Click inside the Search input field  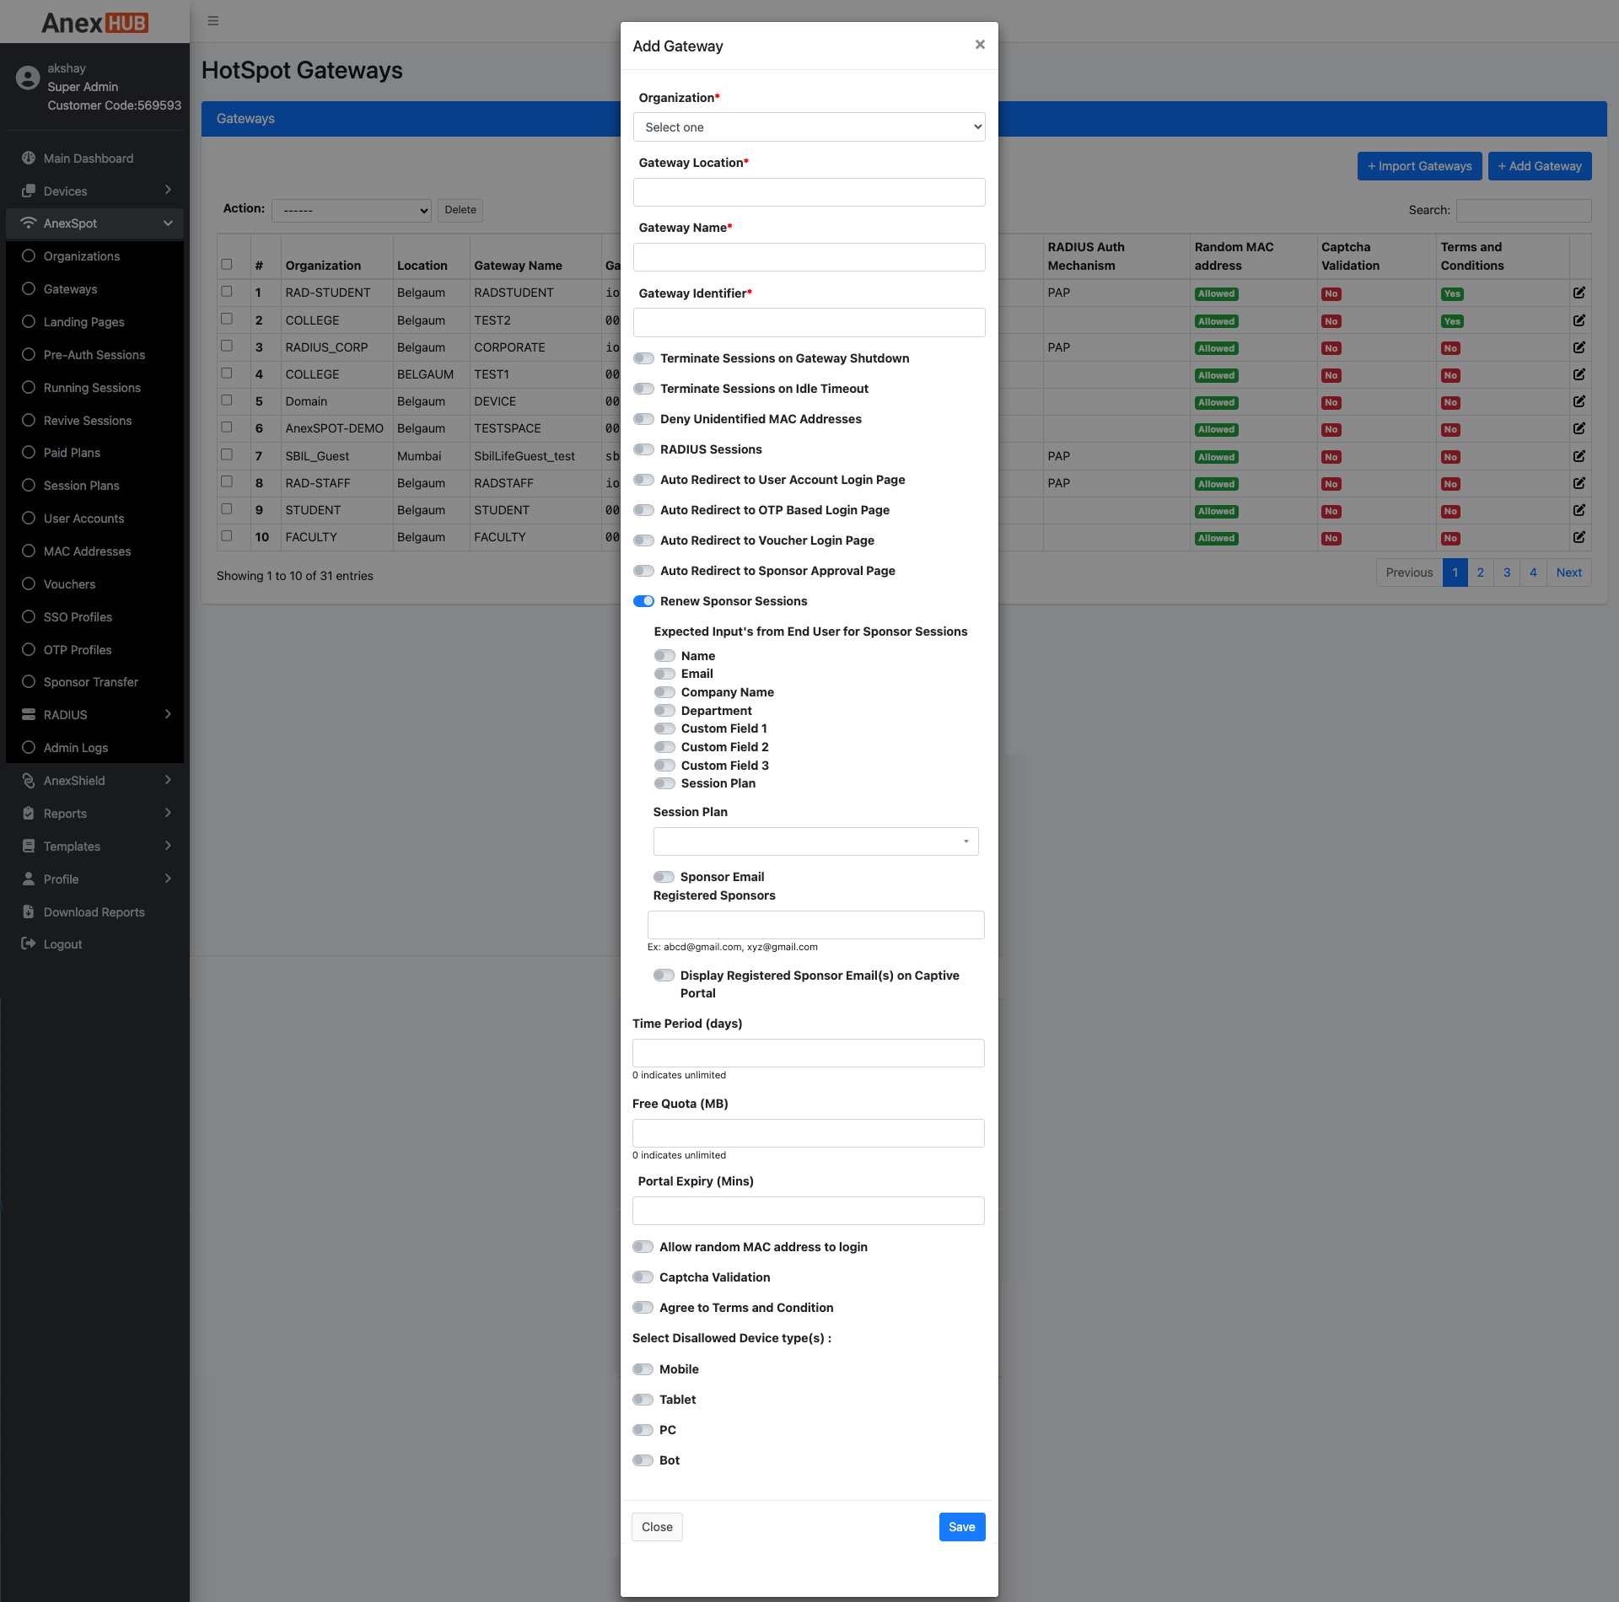[x=1523, y=210]
